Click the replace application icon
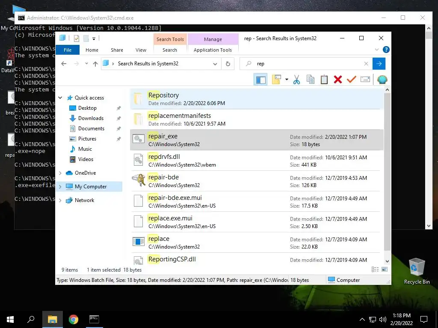This screenshot has height=328, width=438. pos(138,242)
